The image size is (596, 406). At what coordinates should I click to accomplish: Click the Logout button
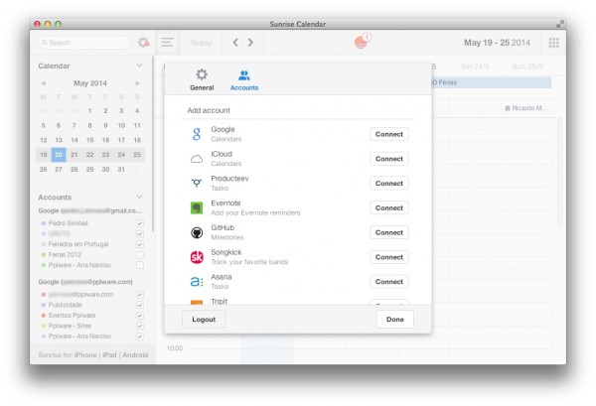[204, 320]
